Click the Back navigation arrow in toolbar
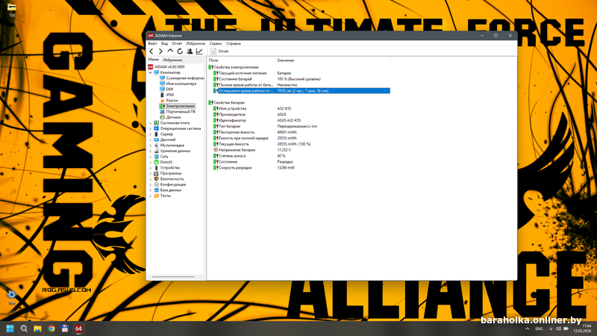The image size is (597, 336). tap(151, 52)
